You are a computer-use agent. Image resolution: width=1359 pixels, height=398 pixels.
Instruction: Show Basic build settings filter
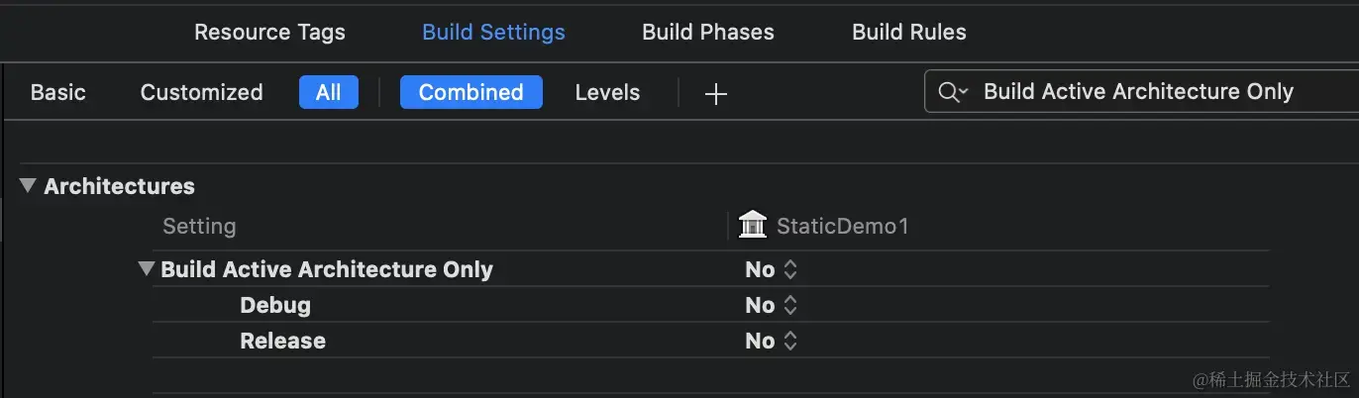pos(57,92)
